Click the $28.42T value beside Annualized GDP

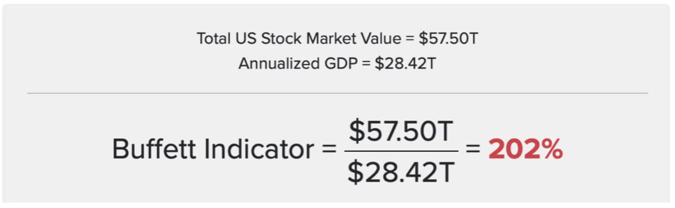406,64
